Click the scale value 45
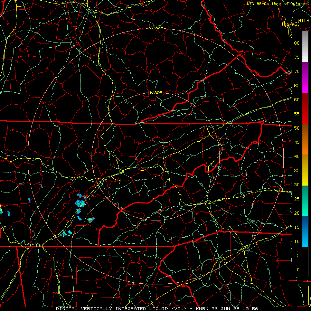The image size is (311, 311). pos(297,142)
